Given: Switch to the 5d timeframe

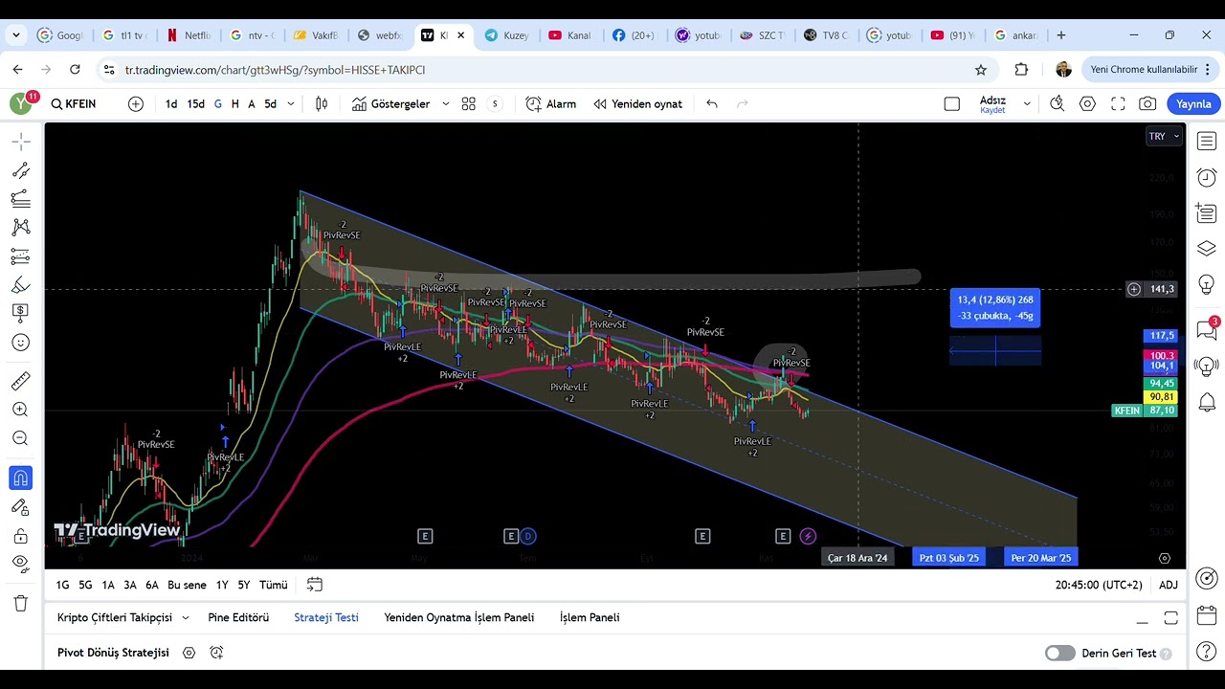Looking at the screenshot, I should pos(270,104).
